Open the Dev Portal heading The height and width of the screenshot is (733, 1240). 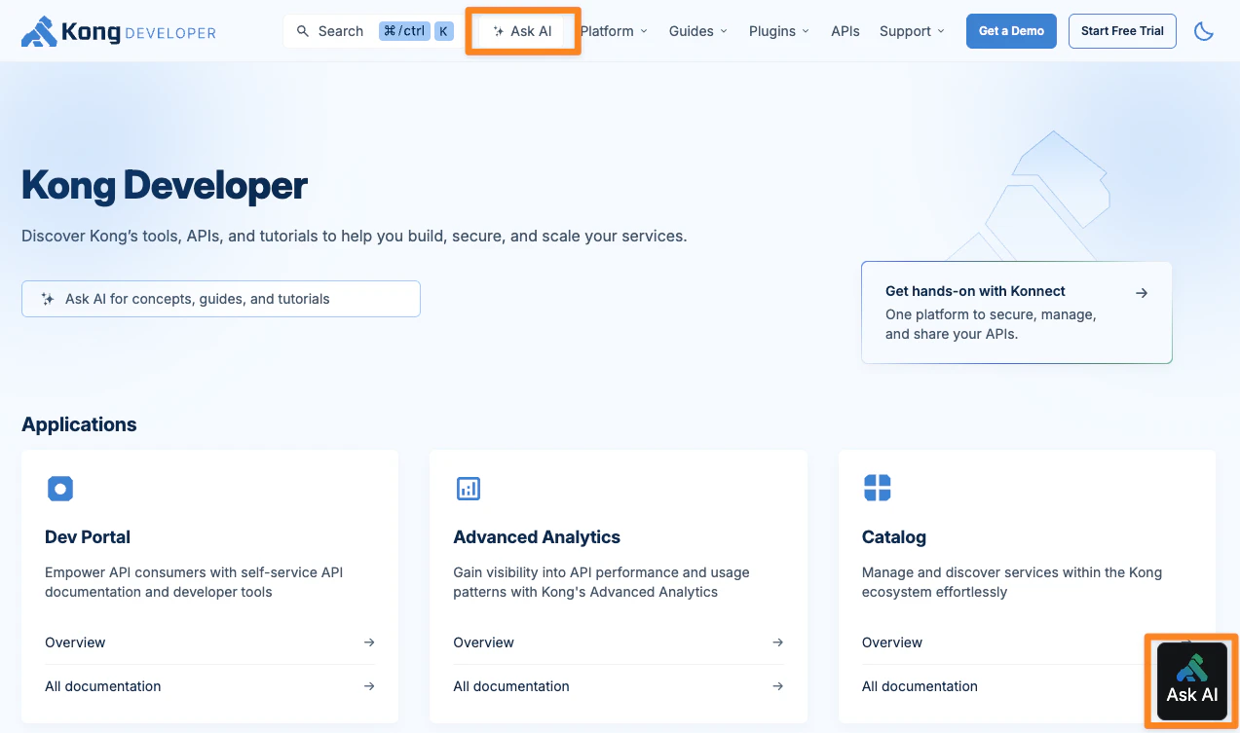click(x=88, y=537)
